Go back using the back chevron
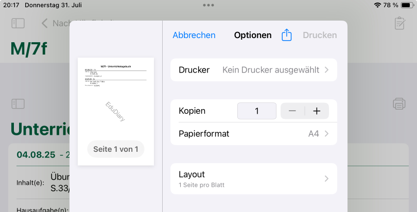This screenshot has width=417, height=212. 45,23
